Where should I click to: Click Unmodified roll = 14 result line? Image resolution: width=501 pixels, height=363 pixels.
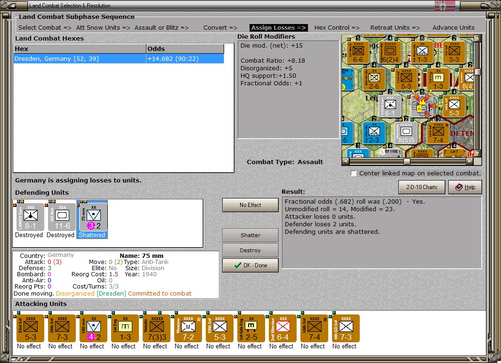(339, 209)
